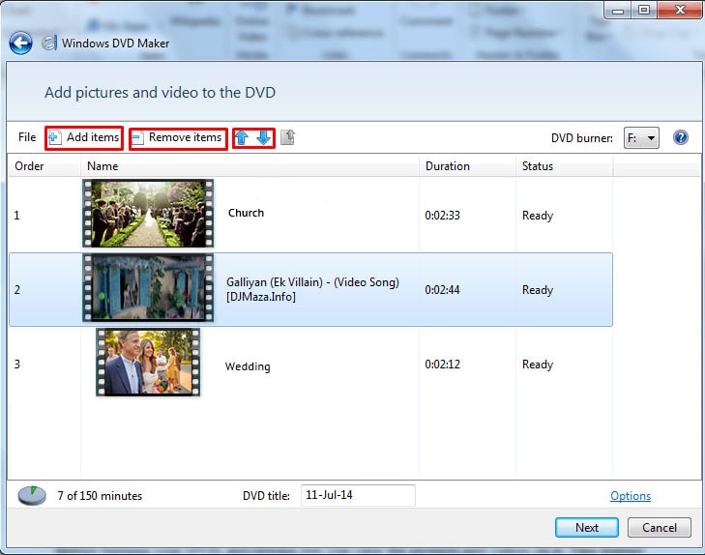Expand the DVD burner drive dropdown
The width and height of the screenshot is (705, 555).
coord(641,138)
